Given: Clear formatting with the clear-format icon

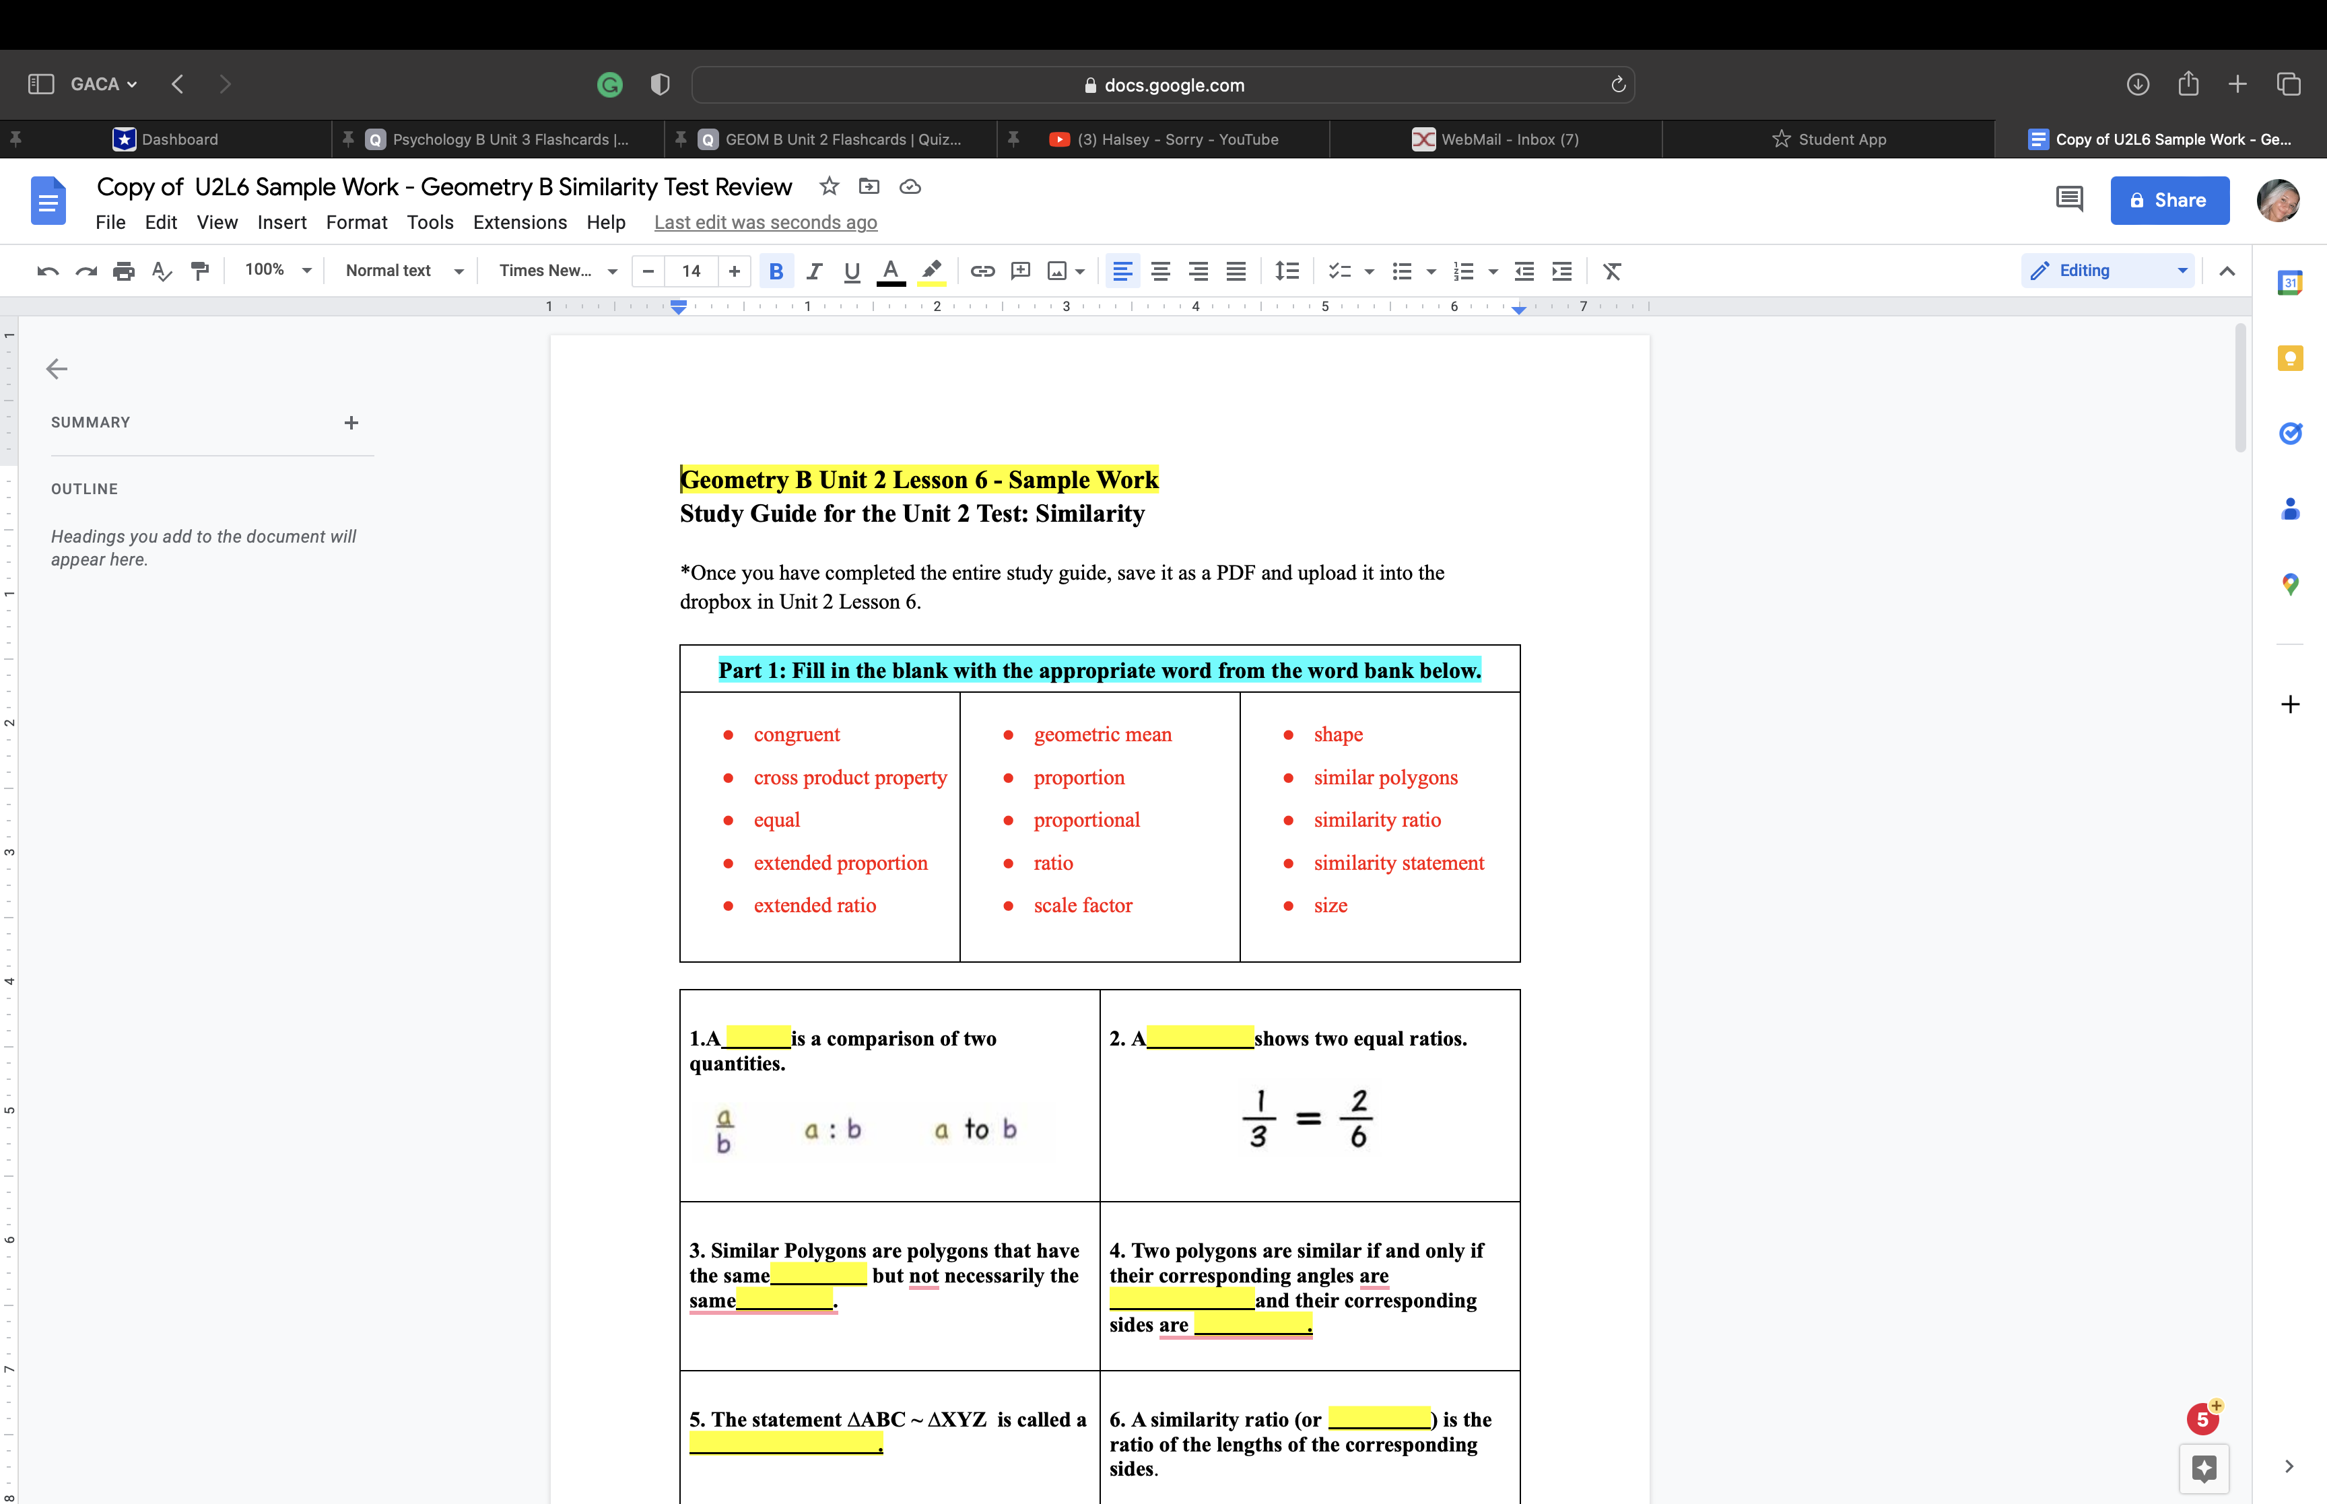Looking at the screenshot, I should [x=1611, y=271].
